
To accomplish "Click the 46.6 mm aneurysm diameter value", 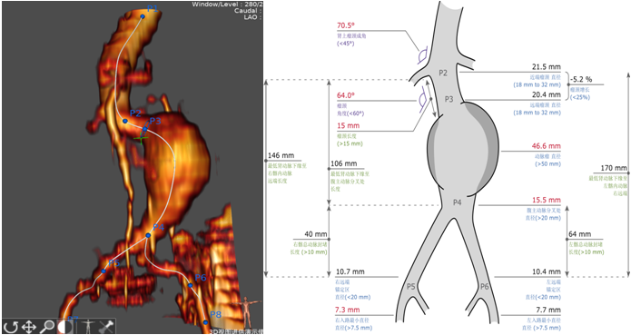I will (546, 146).
